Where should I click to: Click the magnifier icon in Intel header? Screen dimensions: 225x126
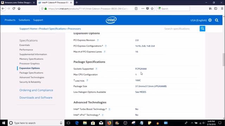click(x=217, y=20)
